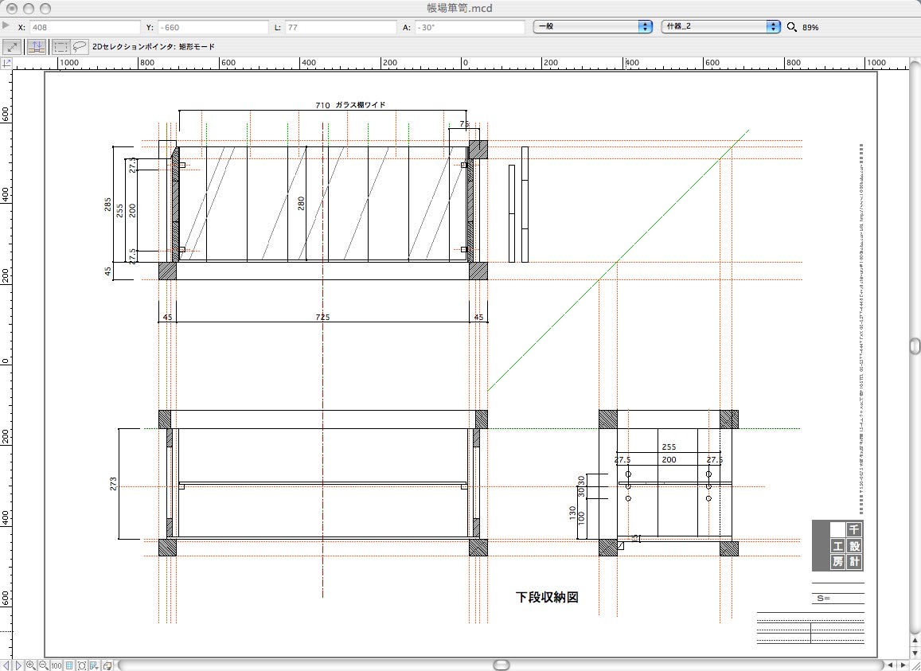The image size is (921, 671).
Task: Click the 725 width dimension text
Action: coord(322,318)
